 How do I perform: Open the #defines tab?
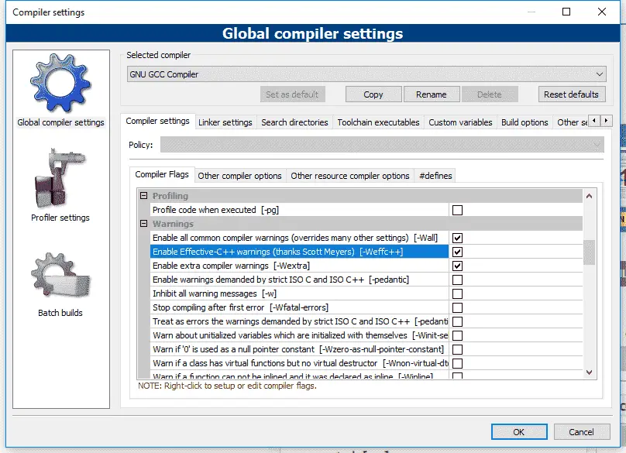point(435,176)
